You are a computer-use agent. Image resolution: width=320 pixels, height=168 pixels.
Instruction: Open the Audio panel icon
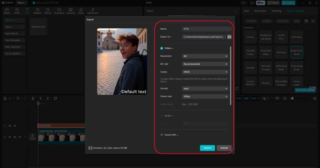(x=17, y=11)
